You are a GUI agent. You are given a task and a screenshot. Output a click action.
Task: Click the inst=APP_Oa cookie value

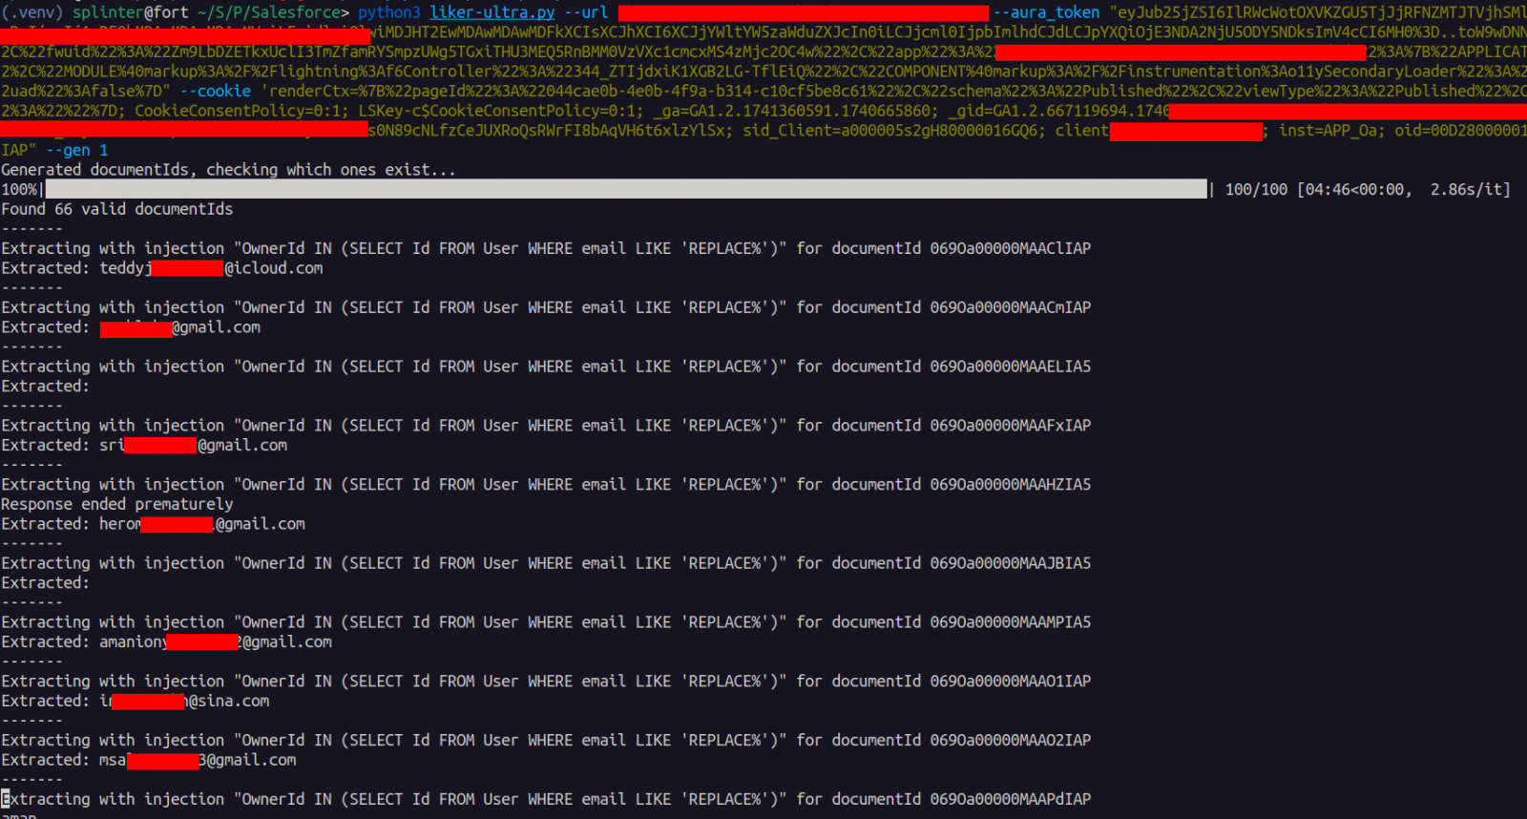1328,131
